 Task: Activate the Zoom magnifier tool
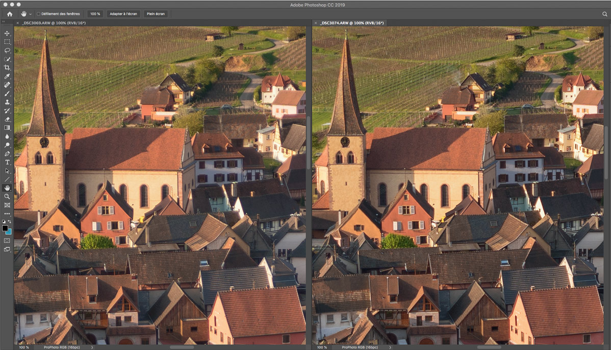[x=7, y=196]
